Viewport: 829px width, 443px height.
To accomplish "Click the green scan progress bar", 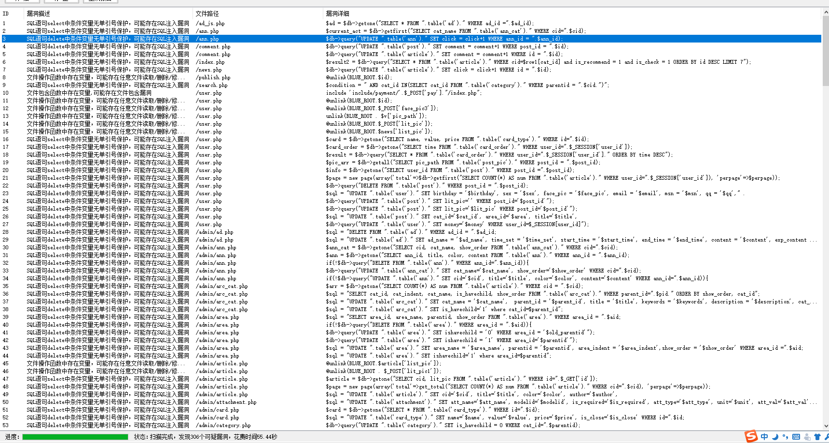I will point(75,437).
